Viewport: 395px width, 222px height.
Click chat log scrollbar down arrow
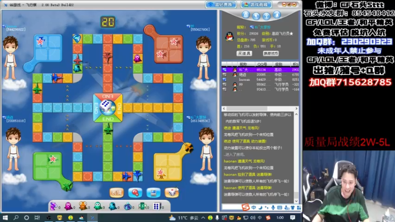[296, 201]
